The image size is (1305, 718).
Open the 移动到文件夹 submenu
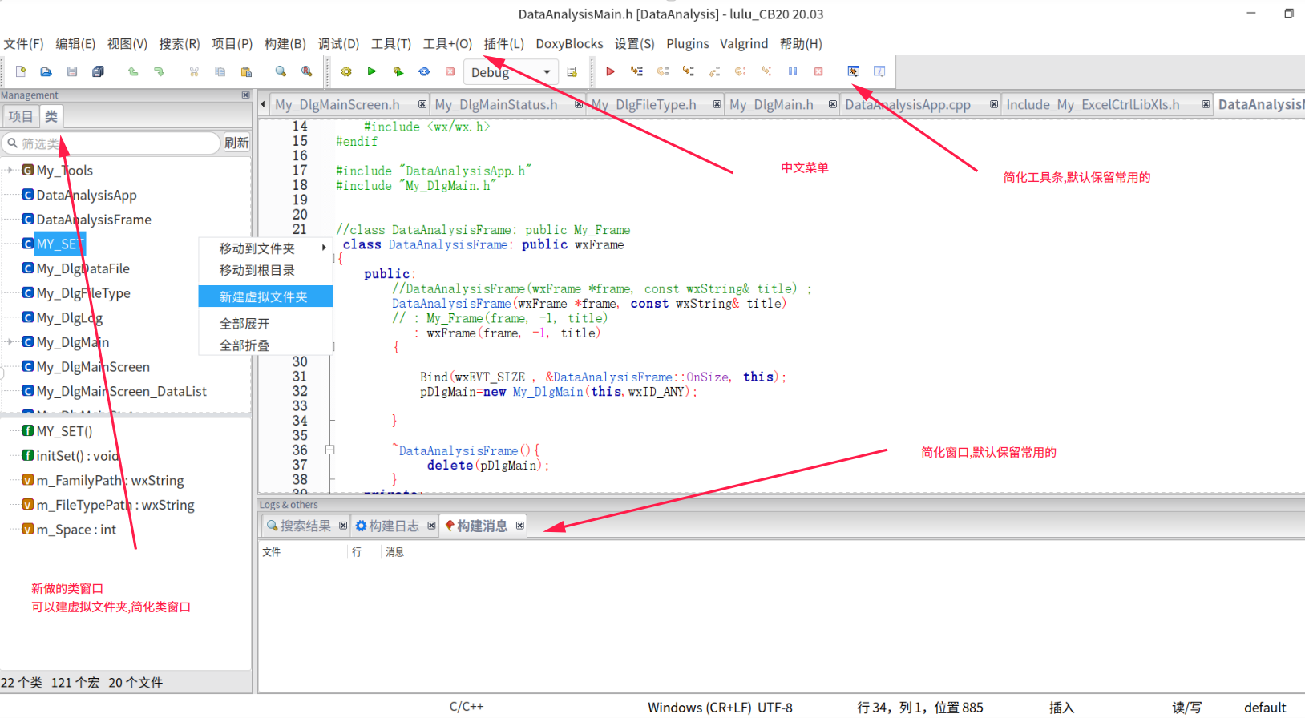(x=265, y=248)
